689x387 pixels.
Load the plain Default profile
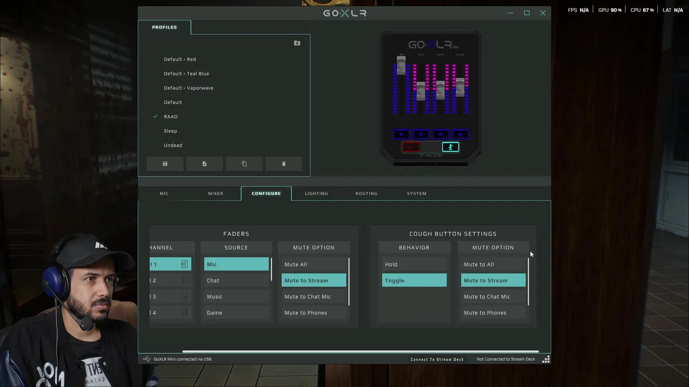(173, 102)
